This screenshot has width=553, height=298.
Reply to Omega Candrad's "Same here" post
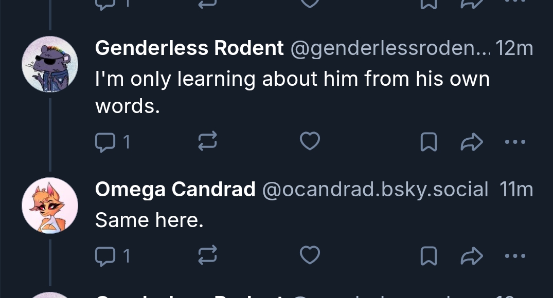[105, 255]
